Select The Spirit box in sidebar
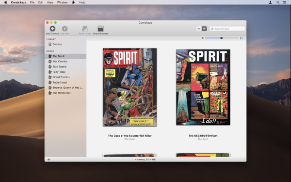The height and width of the screenshot is (182, 291). [65, 56]
